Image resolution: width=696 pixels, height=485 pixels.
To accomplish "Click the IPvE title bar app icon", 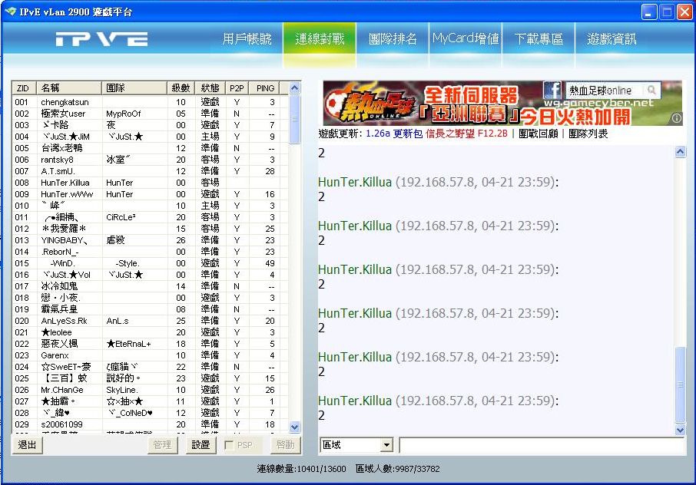I will (10, 12).
